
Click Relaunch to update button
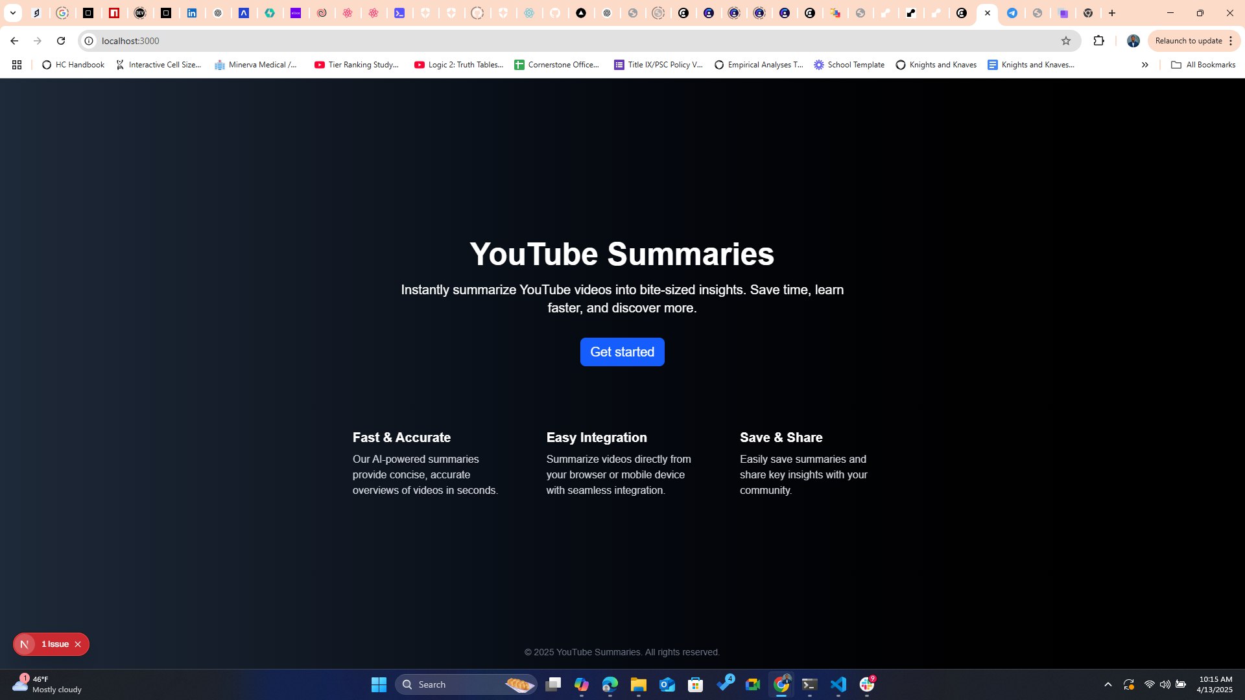(1188, 41)
